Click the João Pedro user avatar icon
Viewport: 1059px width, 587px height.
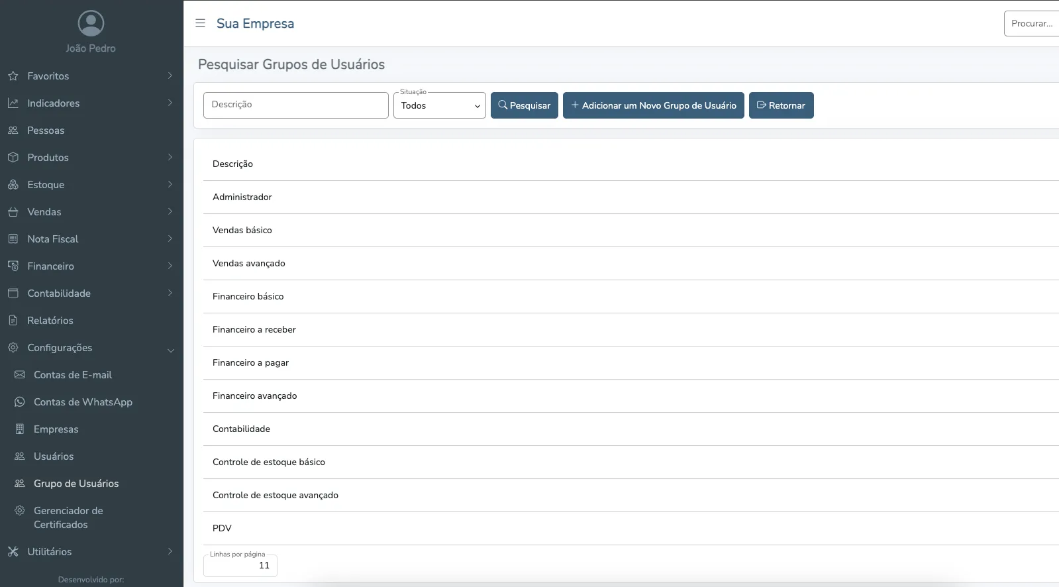91,23
